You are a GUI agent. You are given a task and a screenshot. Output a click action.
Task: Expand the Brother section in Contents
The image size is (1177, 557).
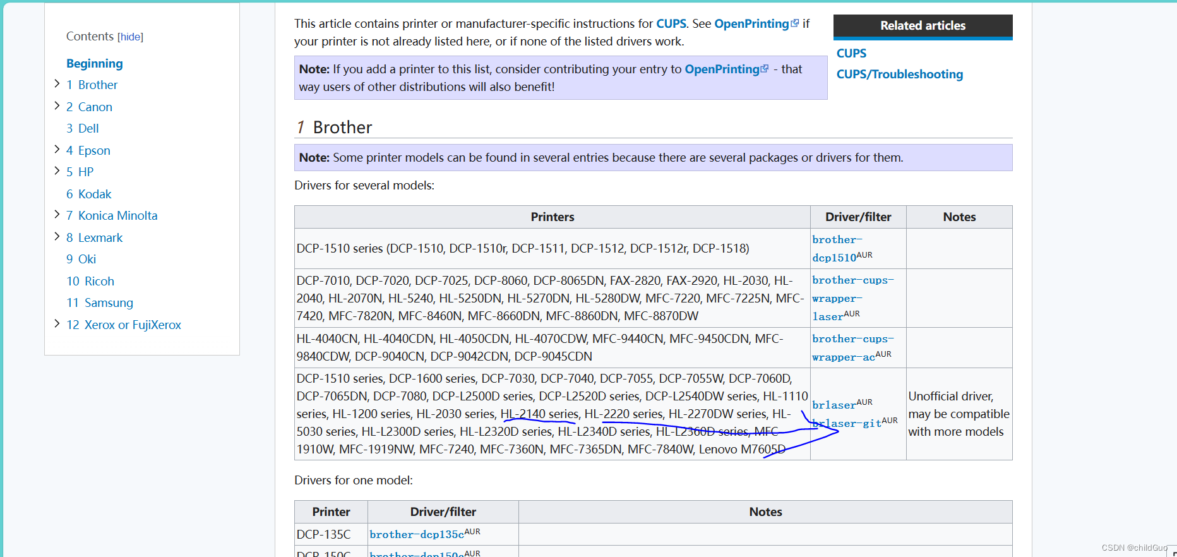(x=57, y=84)
